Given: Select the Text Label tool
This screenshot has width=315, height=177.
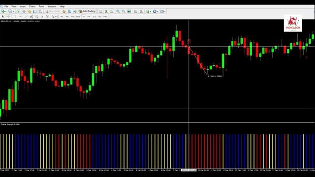Looking at the screenshot, I should click(x=48, y=16).
